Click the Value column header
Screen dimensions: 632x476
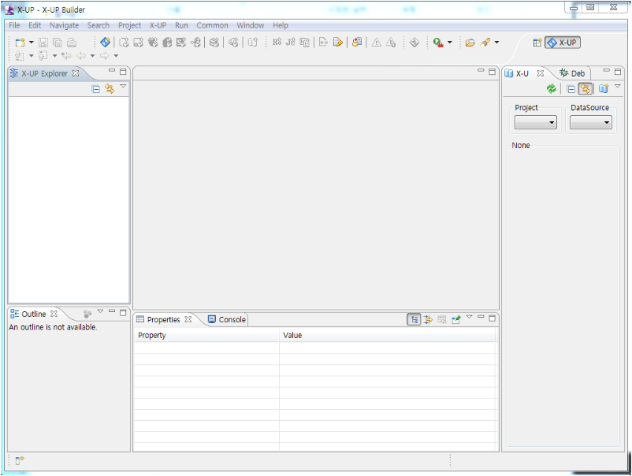pos(388,336)
